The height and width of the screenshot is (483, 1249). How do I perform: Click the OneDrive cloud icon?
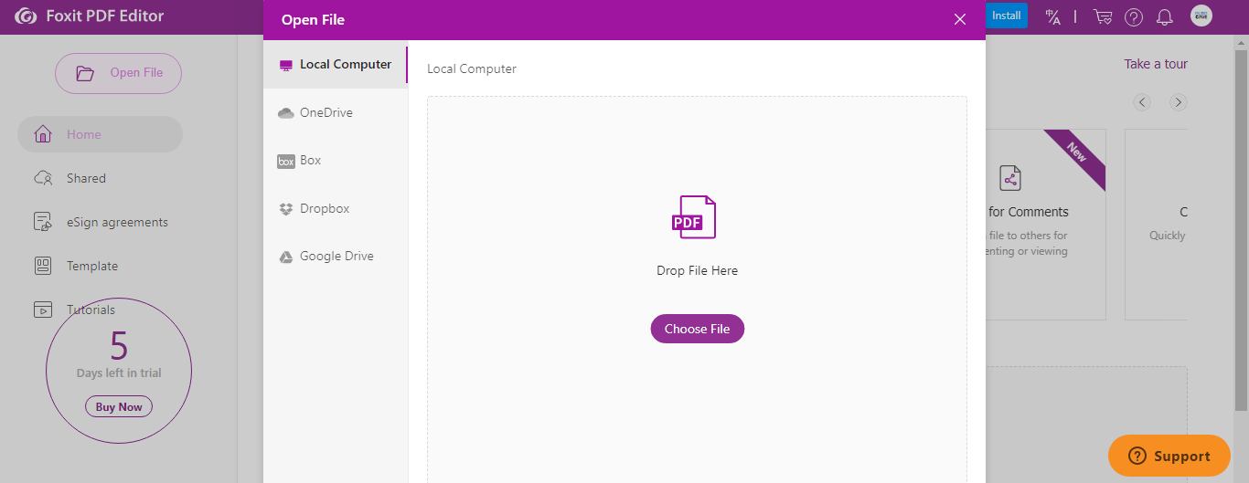tap(285, 113)
